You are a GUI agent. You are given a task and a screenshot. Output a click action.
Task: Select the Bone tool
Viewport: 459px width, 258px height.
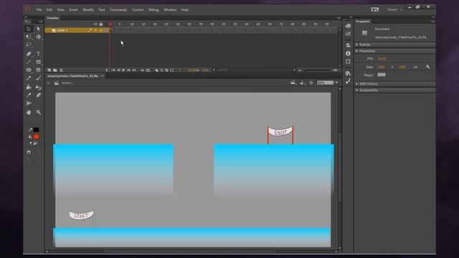(29, 103)
